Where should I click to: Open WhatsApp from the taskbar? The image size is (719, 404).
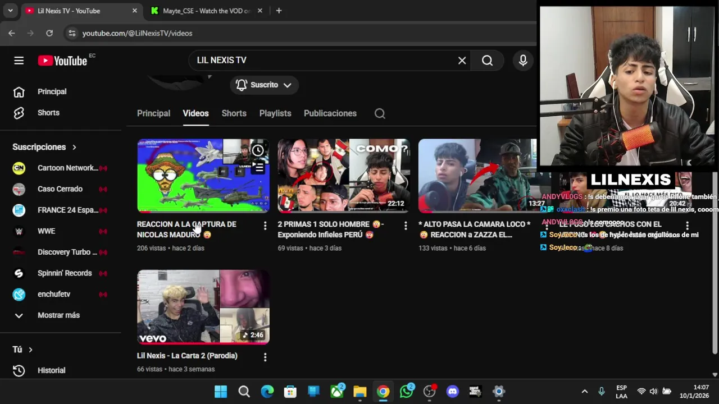click(407, 391)
